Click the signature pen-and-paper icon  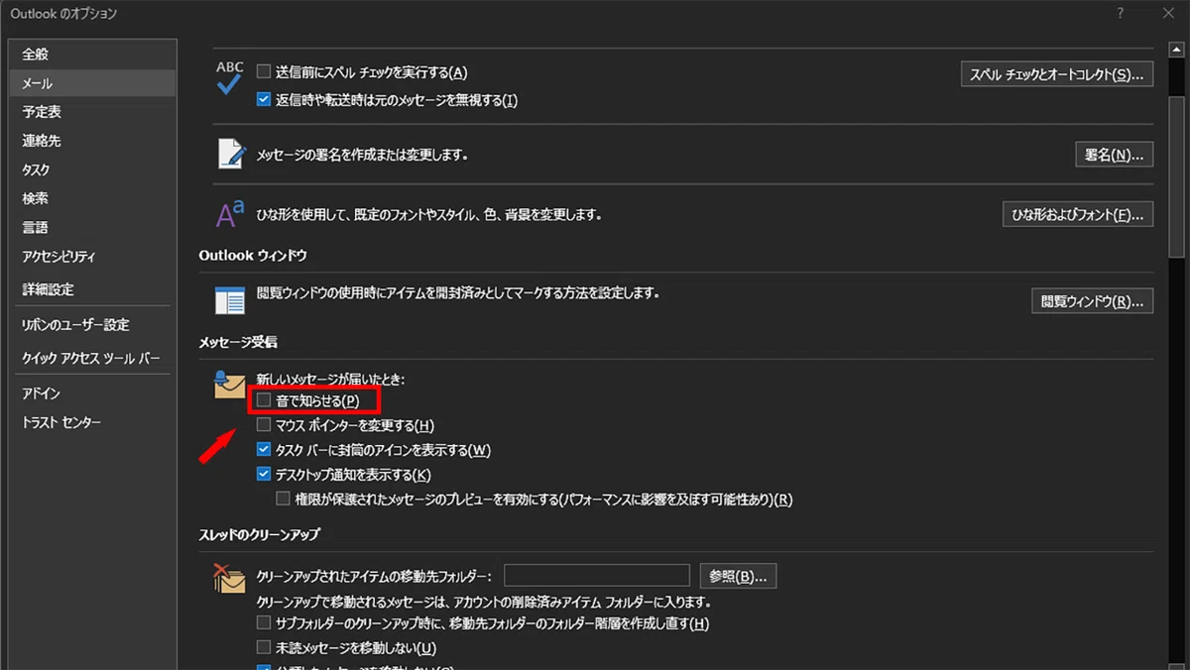[231, 154]
